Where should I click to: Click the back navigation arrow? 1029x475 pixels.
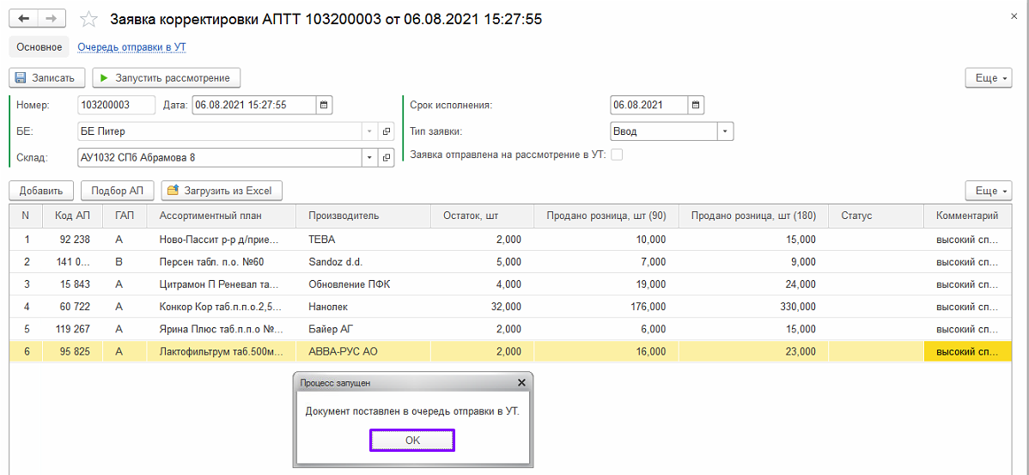(x=23, y=18)
